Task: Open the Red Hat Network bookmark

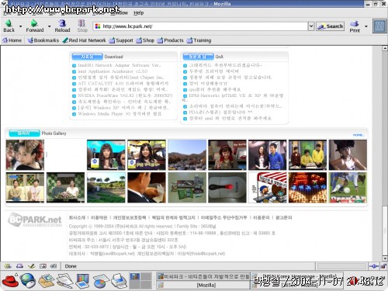Action: pos(84,40)
